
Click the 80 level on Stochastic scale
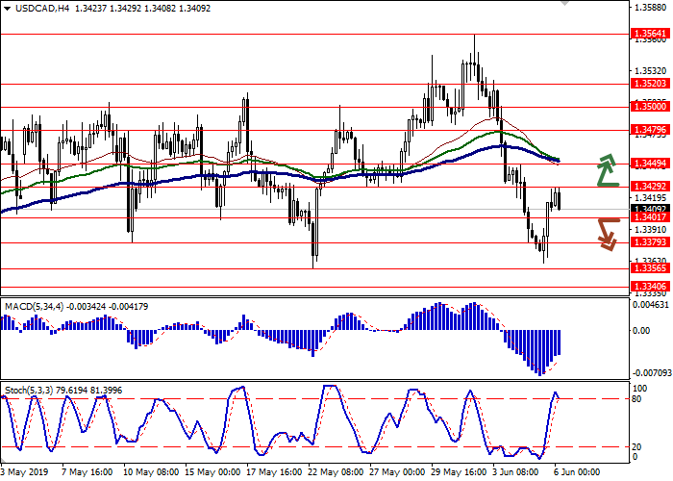(x=638, y=371)
